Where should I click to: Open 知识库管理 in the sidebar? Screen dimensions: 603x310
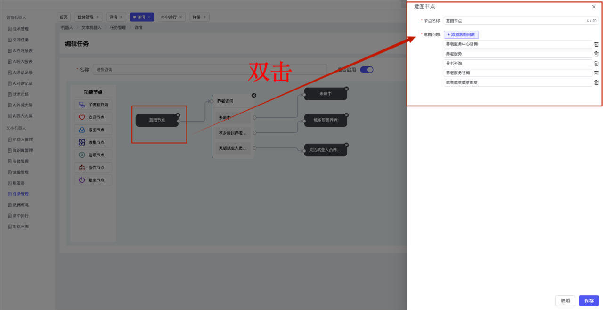tap(23, 150)
